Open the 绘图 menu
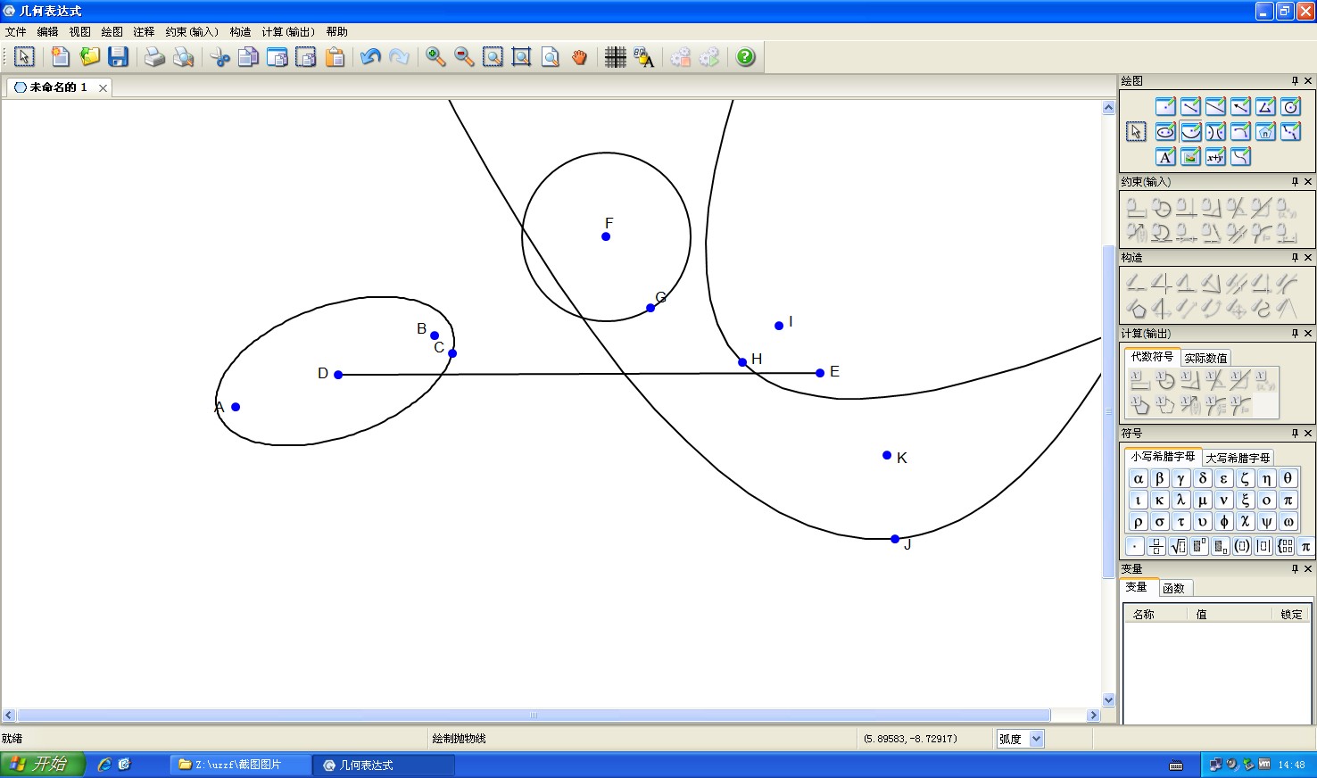The width and height of the screenshot is (1317, 778). pyautogui.click(x=112, y=31)
